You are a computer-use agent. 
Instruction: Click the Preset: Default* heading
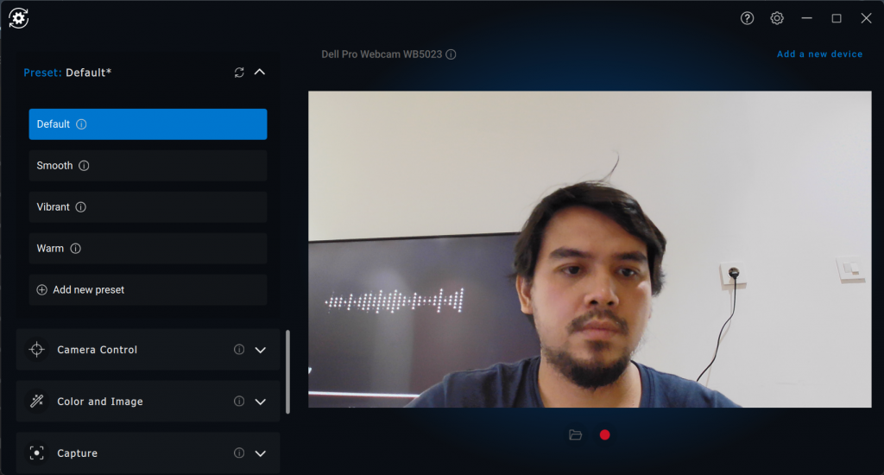(67, 73)
